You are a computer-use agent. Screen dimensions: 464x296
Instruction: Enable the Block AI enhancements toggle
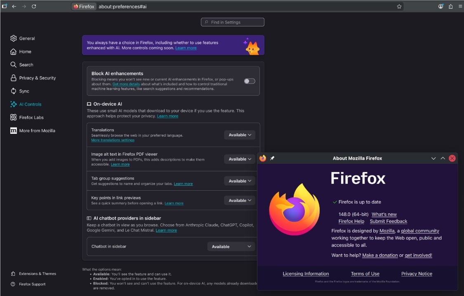coord(249,81)
